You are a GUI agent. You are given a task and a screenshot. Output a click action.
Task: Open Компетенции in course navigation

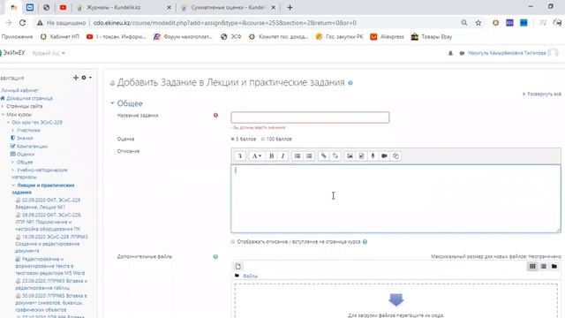(x=32, y=147)
